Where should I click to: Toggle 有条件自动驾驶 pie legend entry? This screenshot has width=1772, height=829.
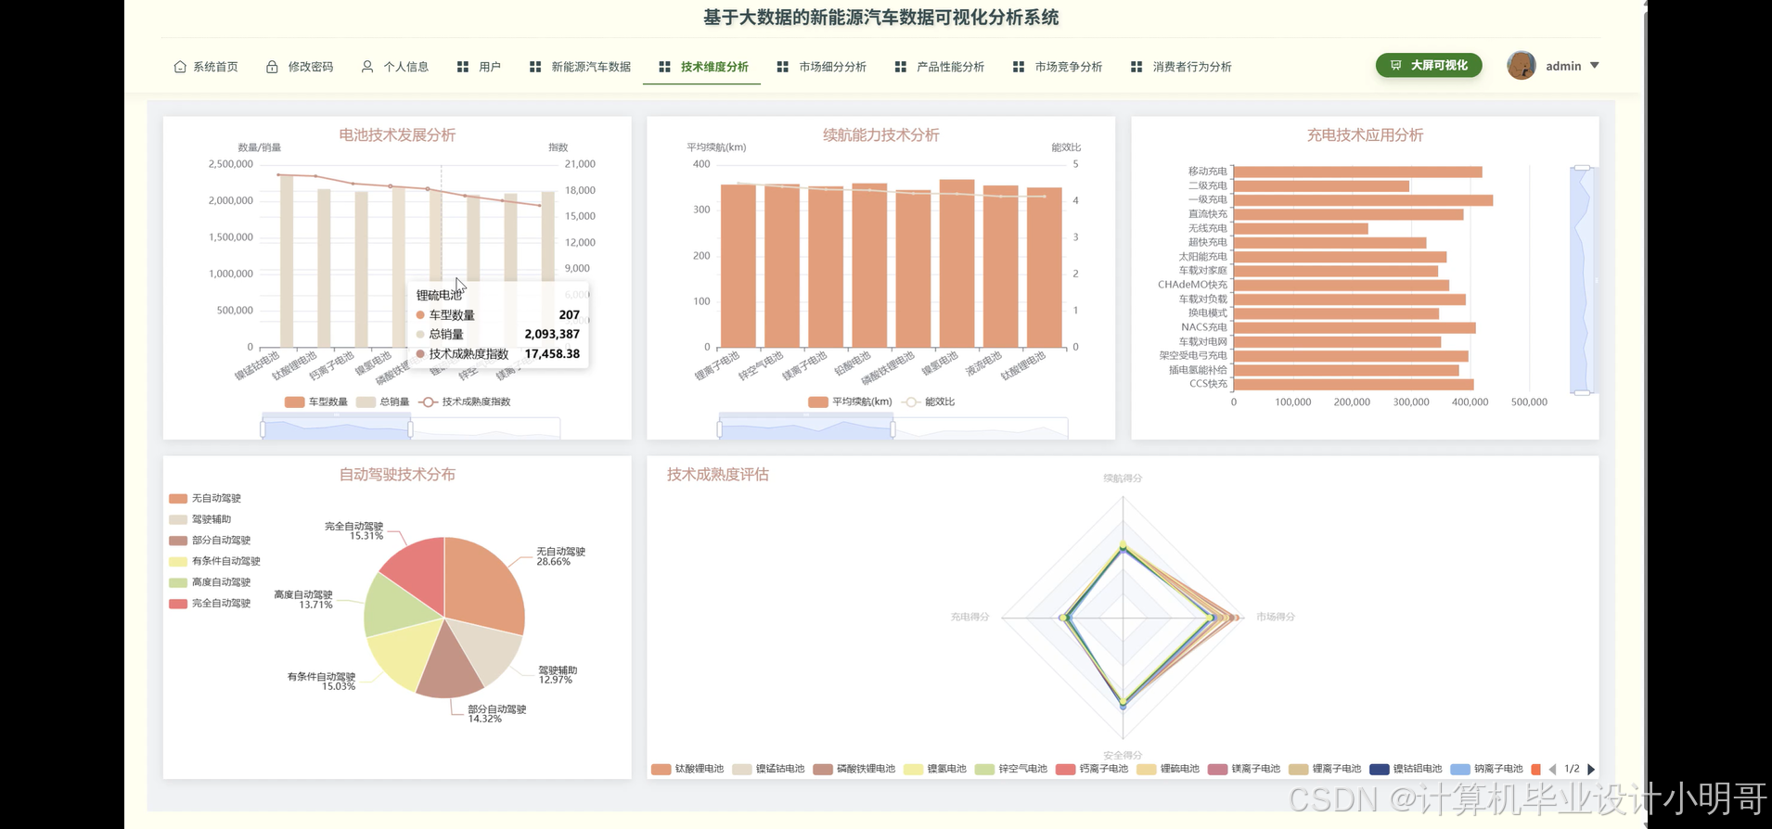214,562
